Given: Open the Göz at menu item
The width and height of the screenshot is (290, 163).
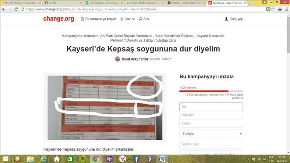Looking at the screenshot, I should coord(127,19).
